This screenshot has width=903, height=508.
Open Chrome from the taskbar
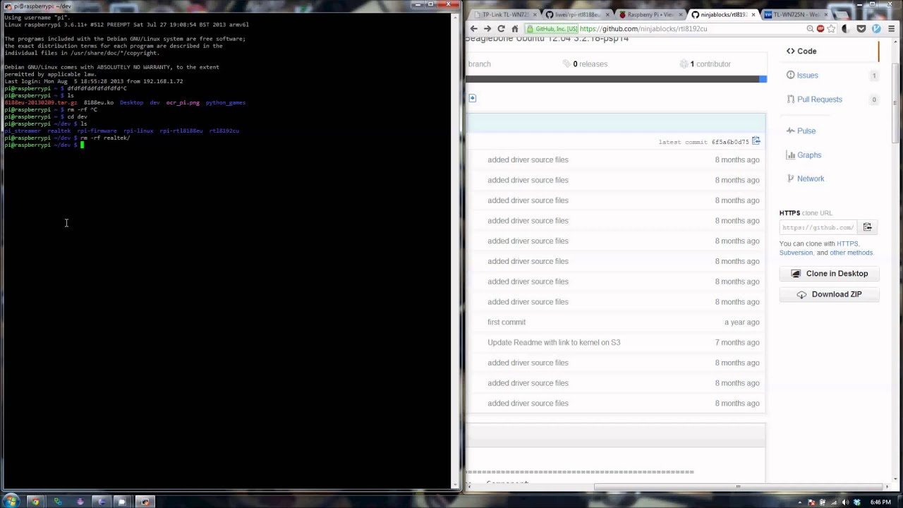point(35,502)
